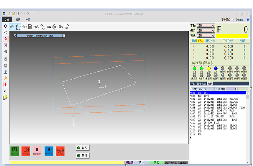
Task: Open a file using folder icon
Action: tap(13, 14)
